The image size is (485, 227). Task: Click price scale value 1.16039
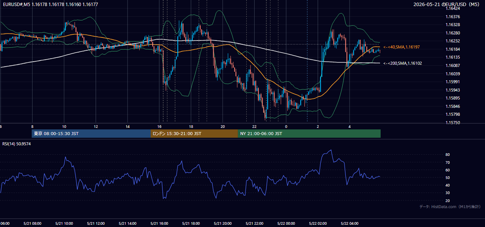coord(452,74)
